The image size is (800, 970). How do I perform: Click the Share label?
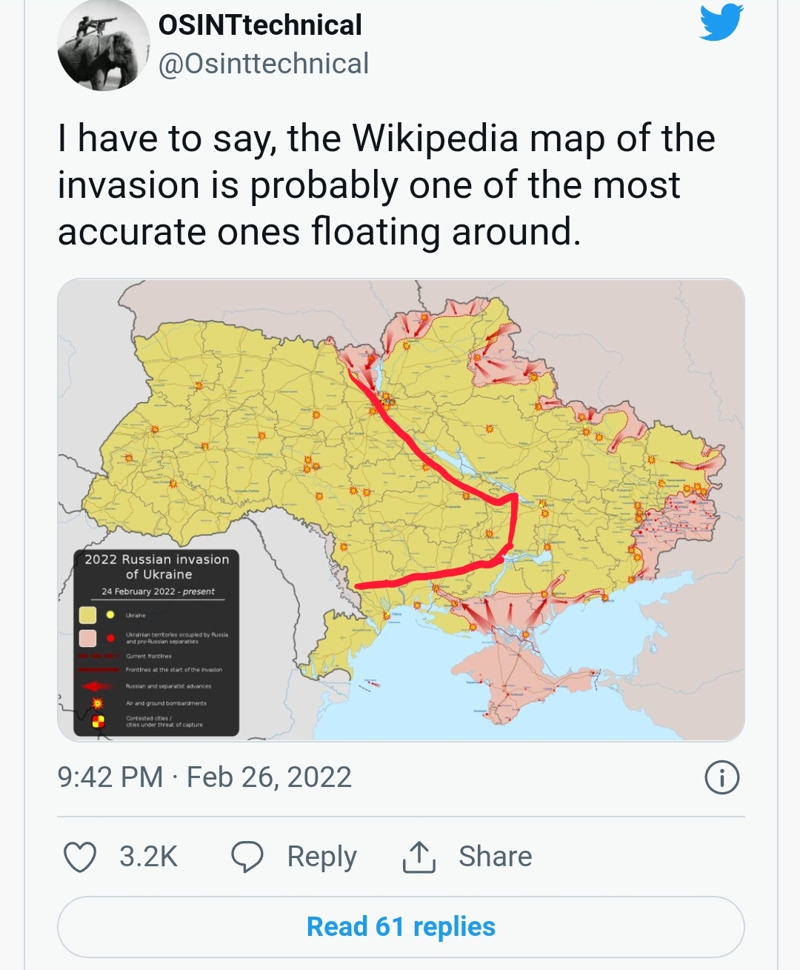(495, 857)
